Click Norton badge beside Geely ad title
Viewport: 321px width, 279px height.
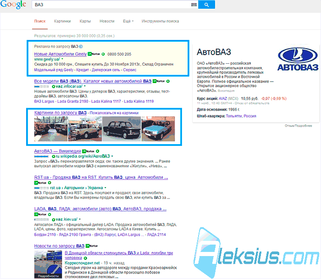point(94,54)
